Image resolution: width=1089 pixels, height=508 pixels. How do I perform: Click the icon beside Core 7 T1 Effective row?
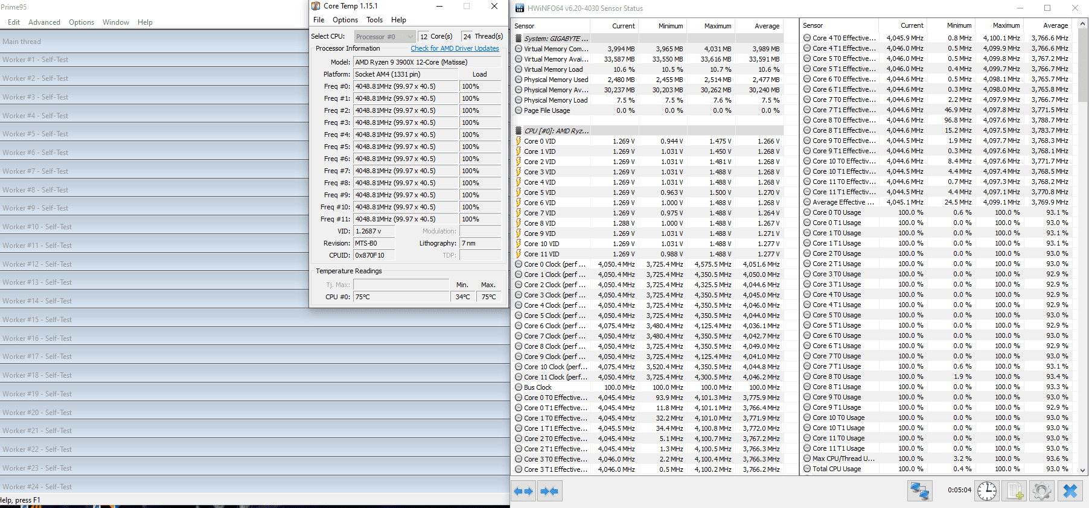click(807, 110)
